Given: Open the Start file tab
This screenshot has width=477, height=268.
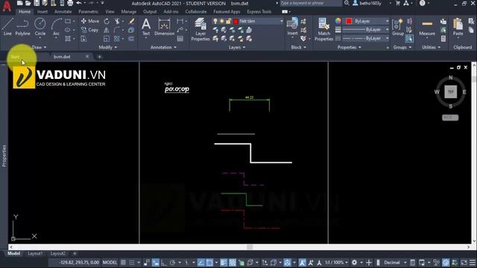Looking at the screenshot, I should point(15,57).
